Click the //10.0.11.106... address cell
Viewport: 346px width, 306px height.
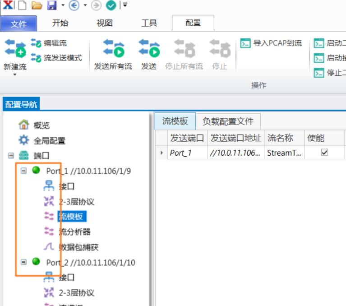(x=236, y=153)
